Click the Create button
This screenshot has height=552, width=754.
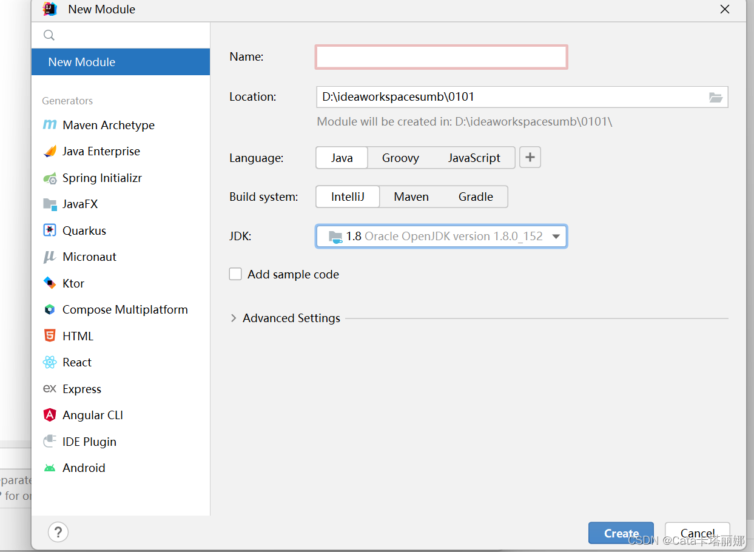621,533
